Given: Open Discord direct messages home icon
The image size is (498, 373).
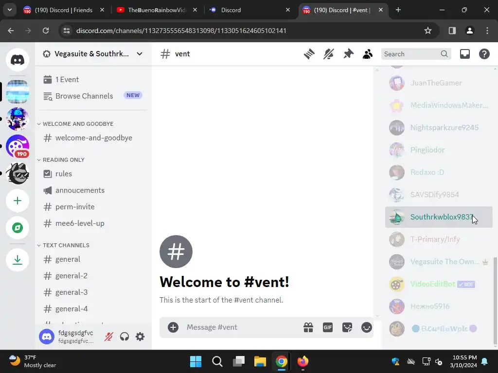Looking at the screenshot, I should [x=18, y=60].
